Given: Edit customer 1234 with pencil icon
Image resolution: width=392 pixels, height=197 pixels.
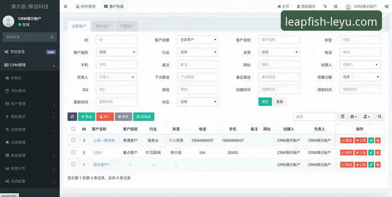Looking at the screenshot, I should (x=371, y=153).
